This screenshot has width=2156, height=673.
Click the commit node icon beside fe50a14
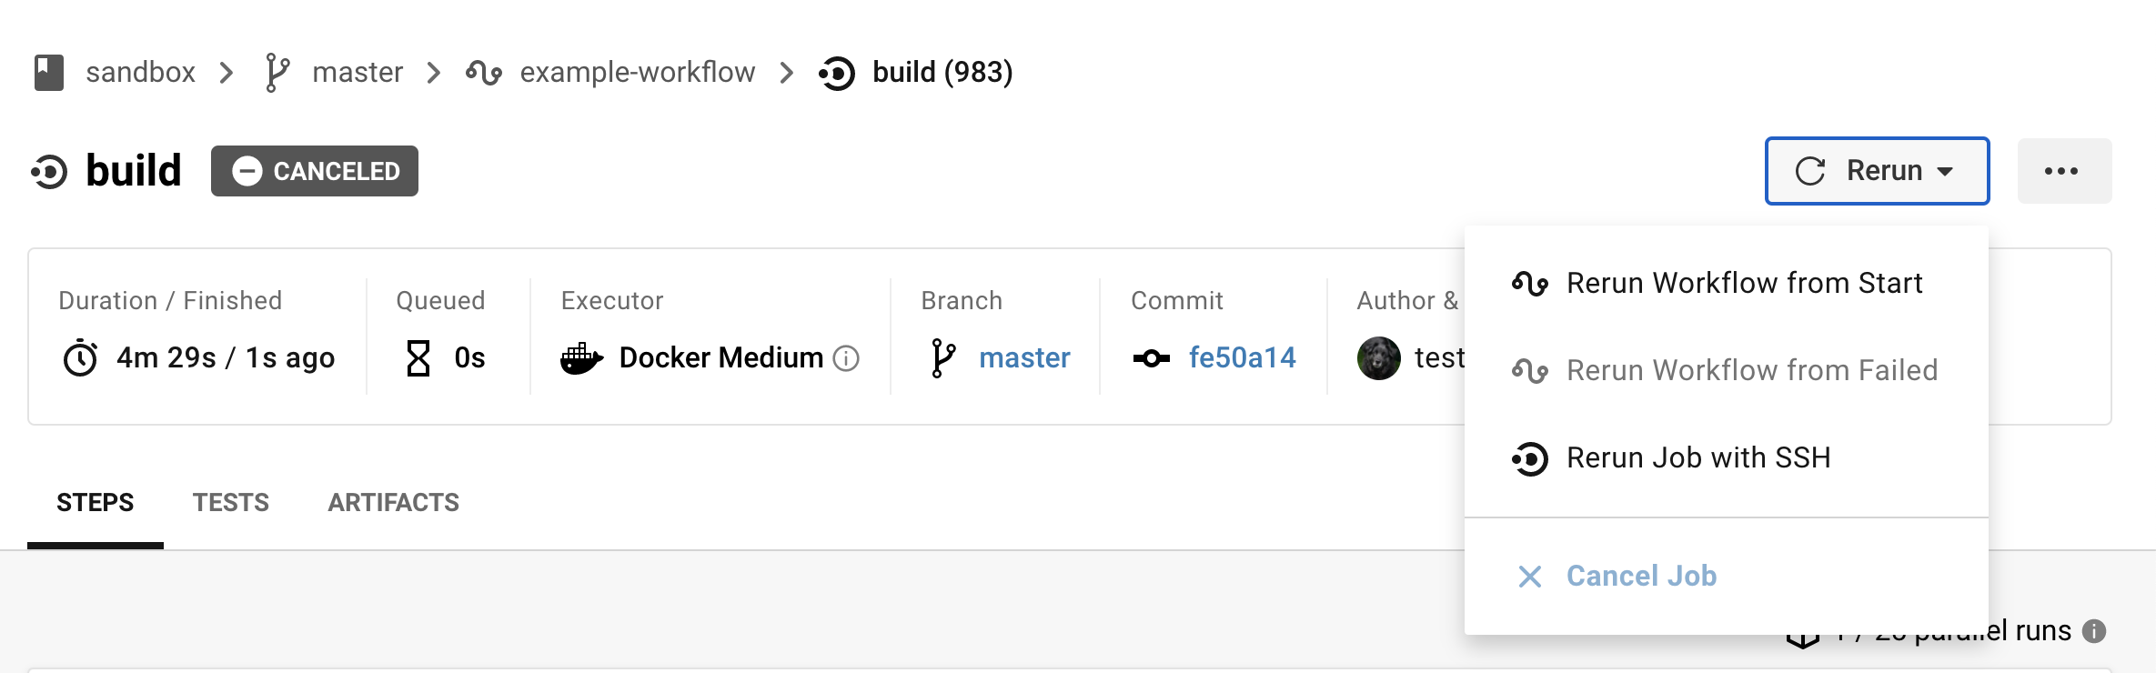pos(1152,358)
